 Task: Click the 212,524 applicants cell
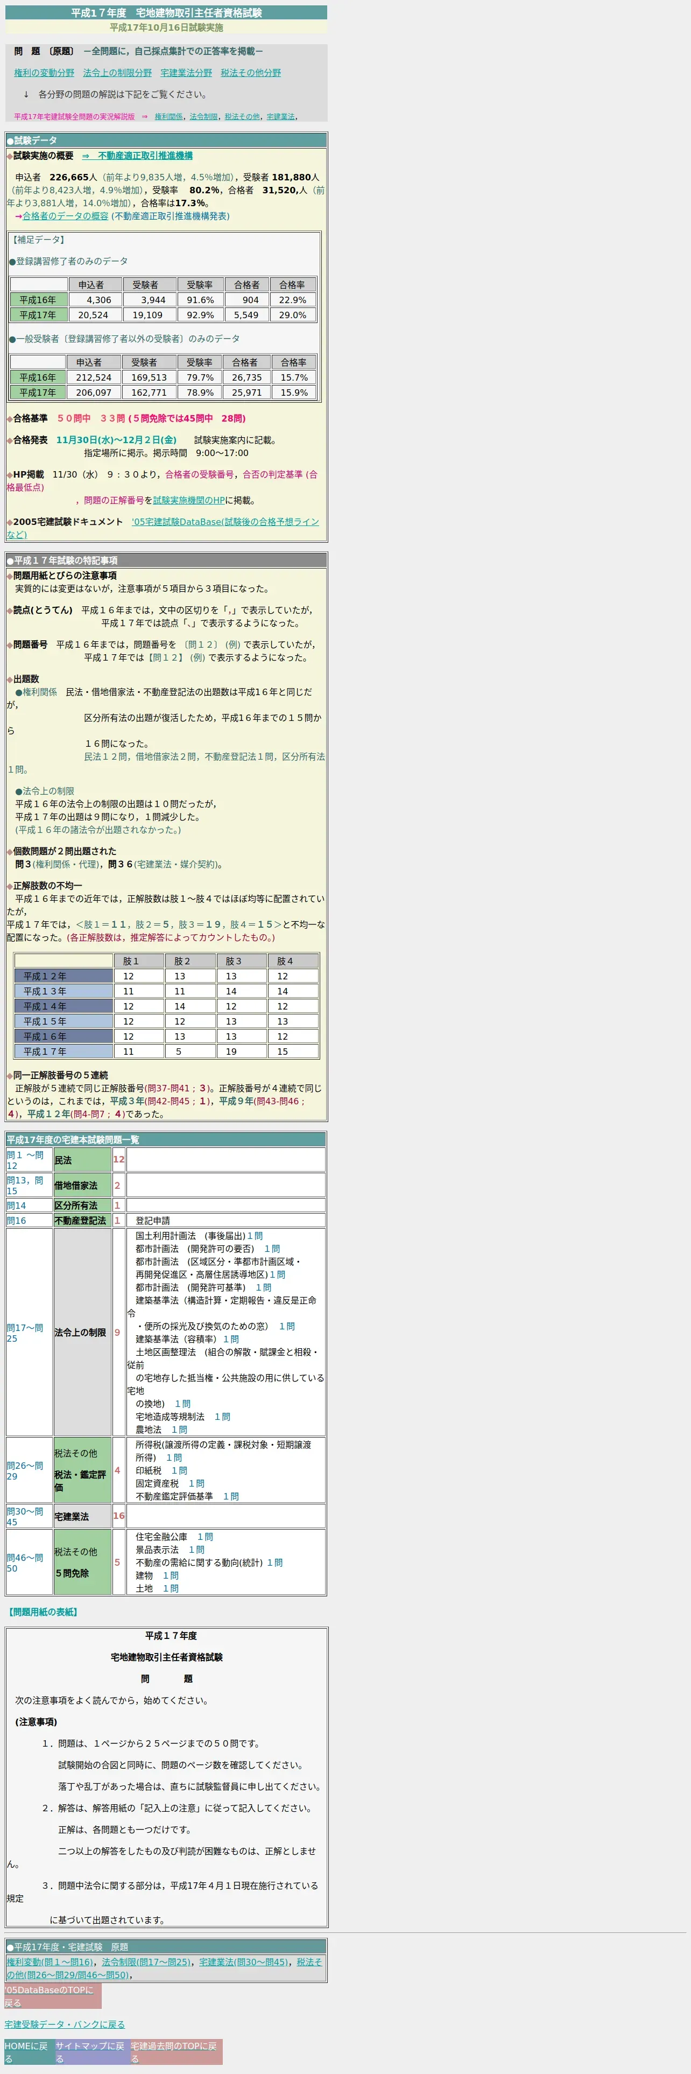click(x=93, y=377)
